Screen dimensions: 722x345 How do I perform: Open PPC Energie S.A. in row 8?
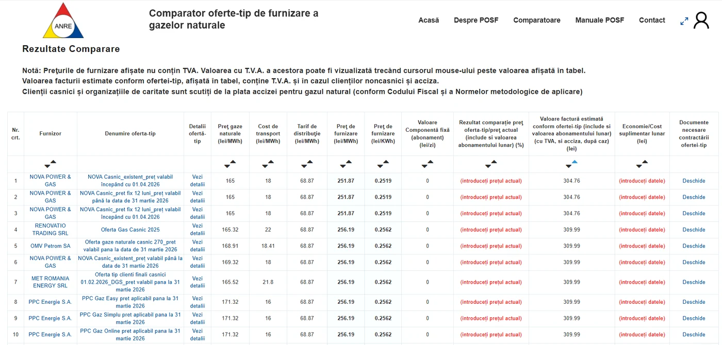51,302
